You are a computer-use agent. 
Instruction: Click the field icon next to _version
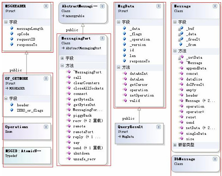[125, 45]
